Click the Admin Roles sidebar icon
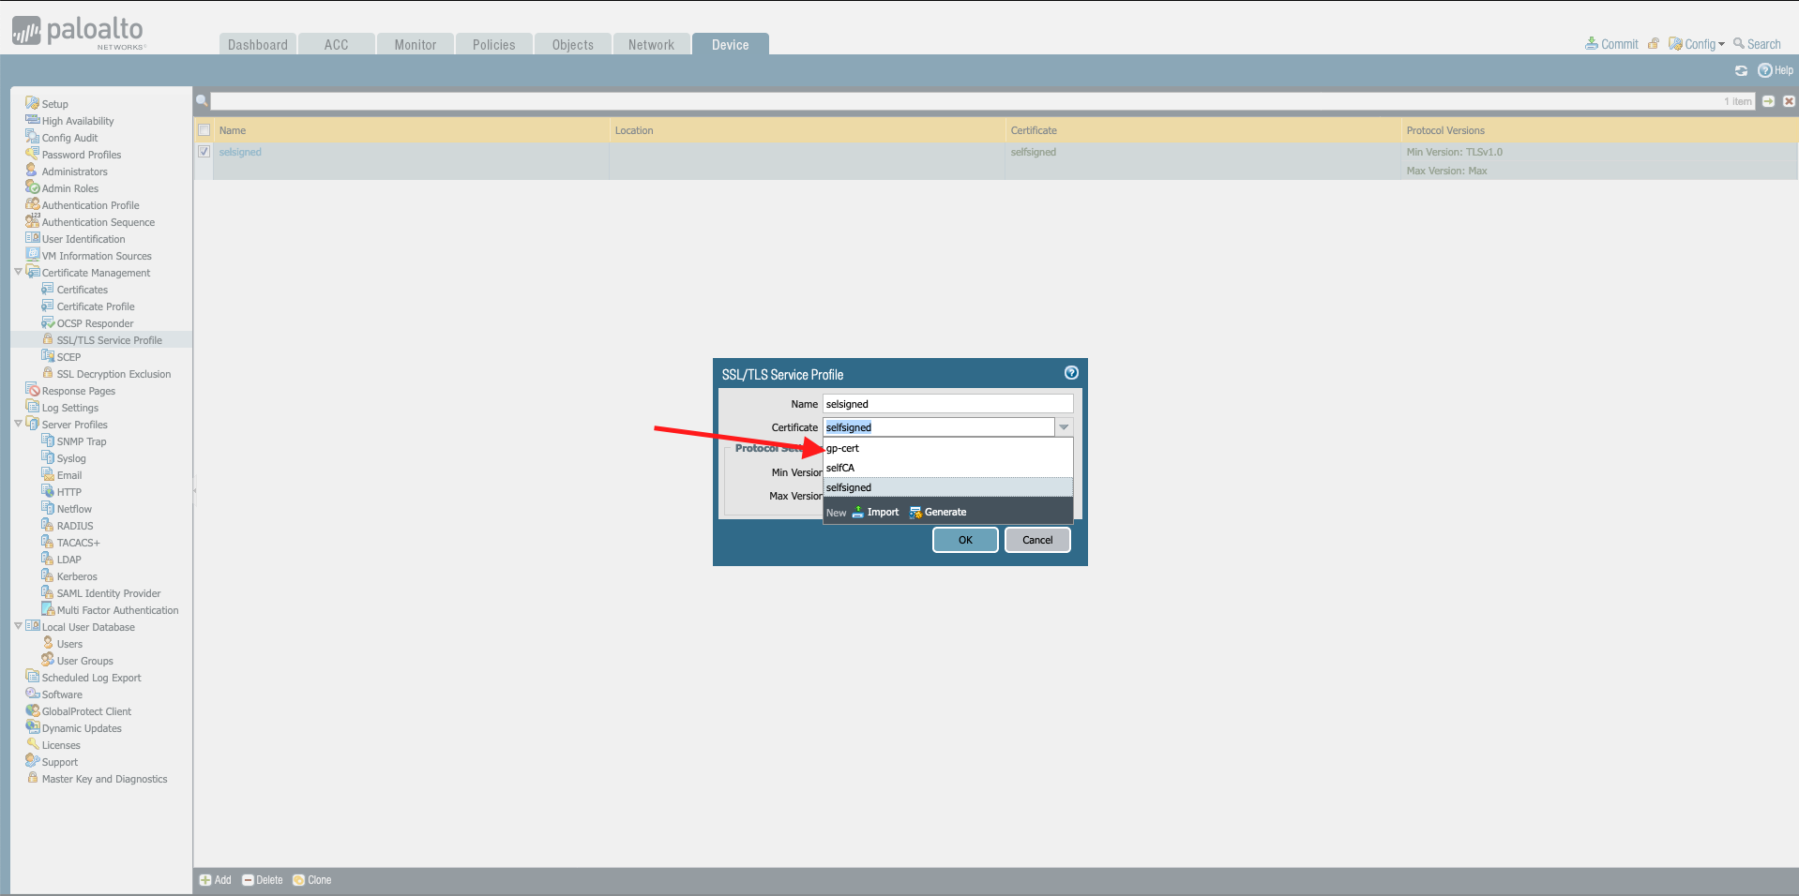 pyautogui.click(x=32, y=187)
